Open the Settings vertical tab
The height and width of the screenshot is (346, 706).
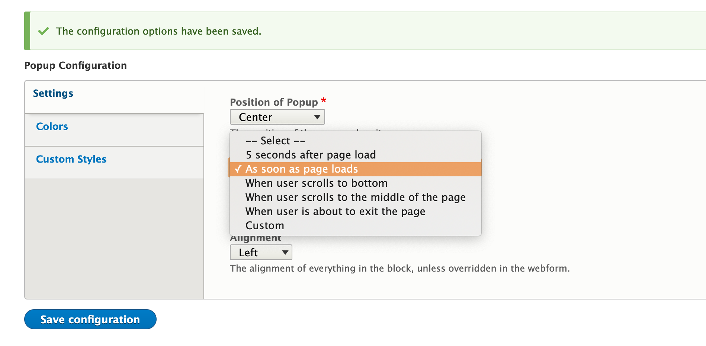(53, 93)
